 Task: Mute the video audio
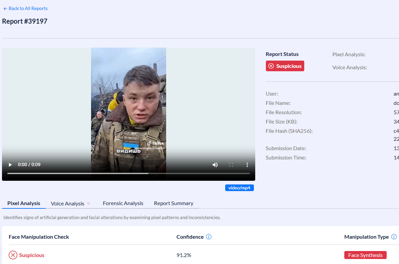[x=215, y=165]
